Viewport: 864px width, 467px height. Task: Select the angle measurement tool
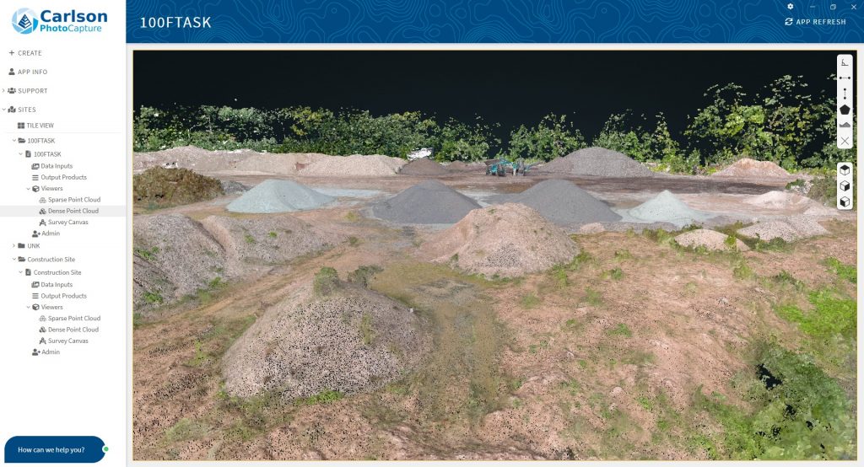point(845,62)
